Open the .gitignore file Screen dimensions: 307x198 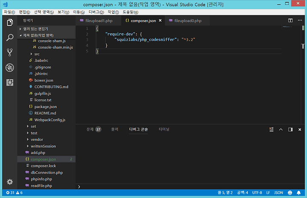46,67
